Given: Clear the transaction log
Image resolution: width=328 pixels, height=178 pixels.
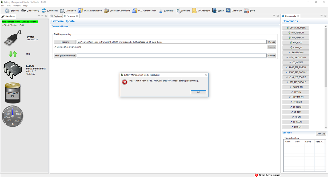Looking at the screenshot, I should pyautogui.click(x=321, y=133).
